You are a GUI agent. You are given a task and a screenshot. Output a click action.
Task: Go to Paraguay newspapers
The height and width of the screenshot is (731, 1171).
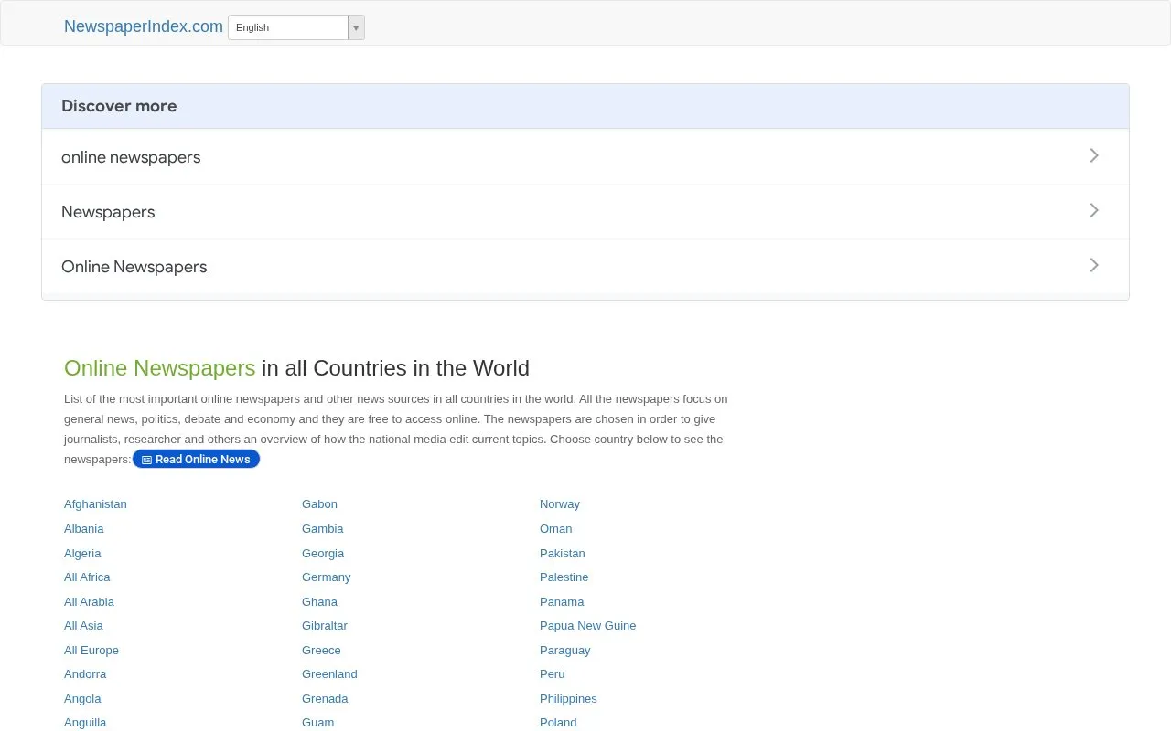pos(565,651)
